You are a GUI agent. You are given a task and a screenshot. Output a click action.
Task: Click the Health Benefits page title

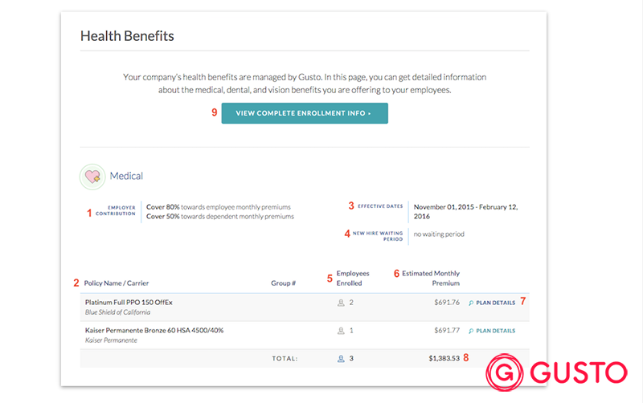127,36
